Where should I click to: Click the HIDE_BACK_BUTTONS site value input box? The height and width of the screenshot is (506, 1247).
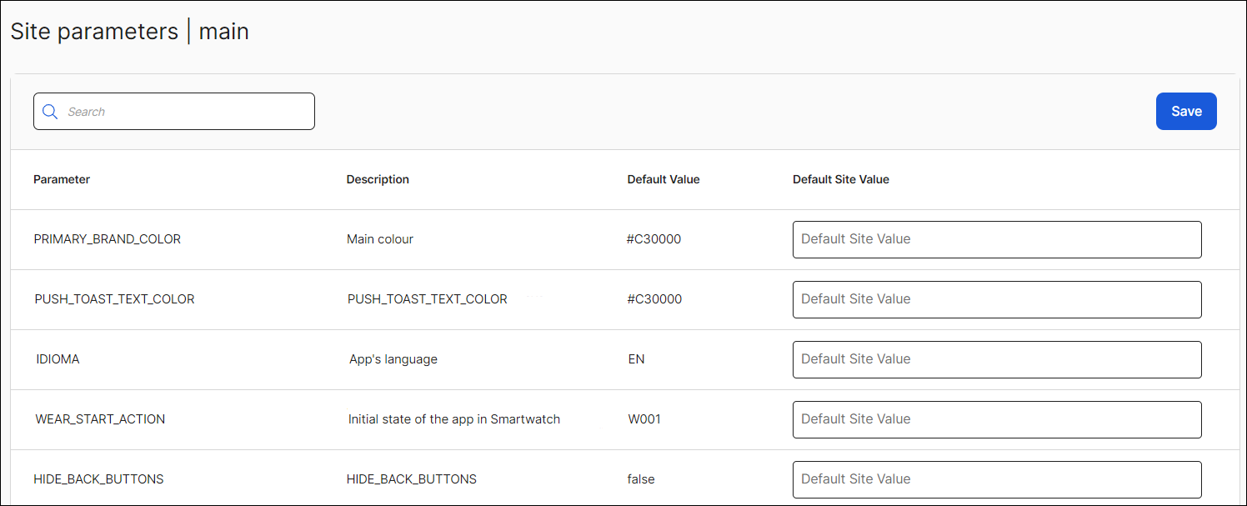(x=996, y=479)
